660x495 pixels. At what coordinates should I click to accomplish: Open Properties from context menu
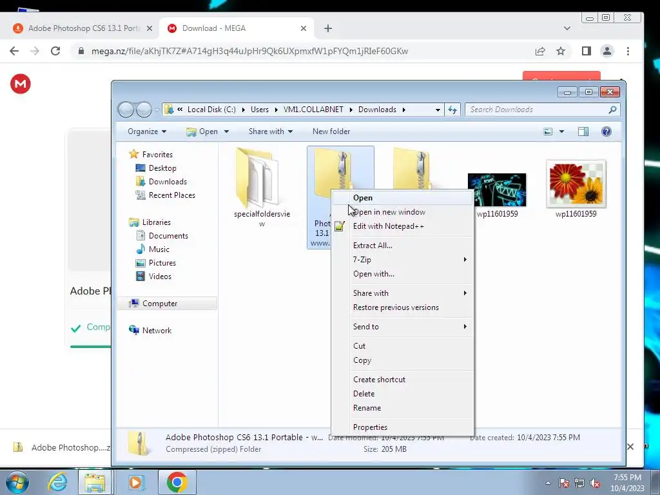(x=402, y=427)
